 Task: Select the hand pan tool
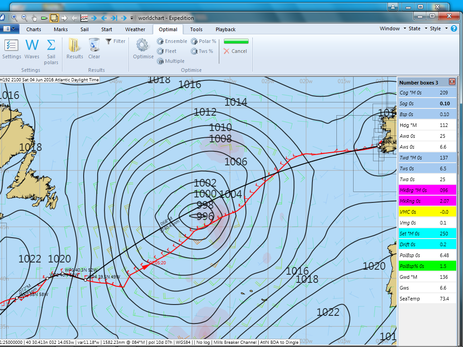33,18
